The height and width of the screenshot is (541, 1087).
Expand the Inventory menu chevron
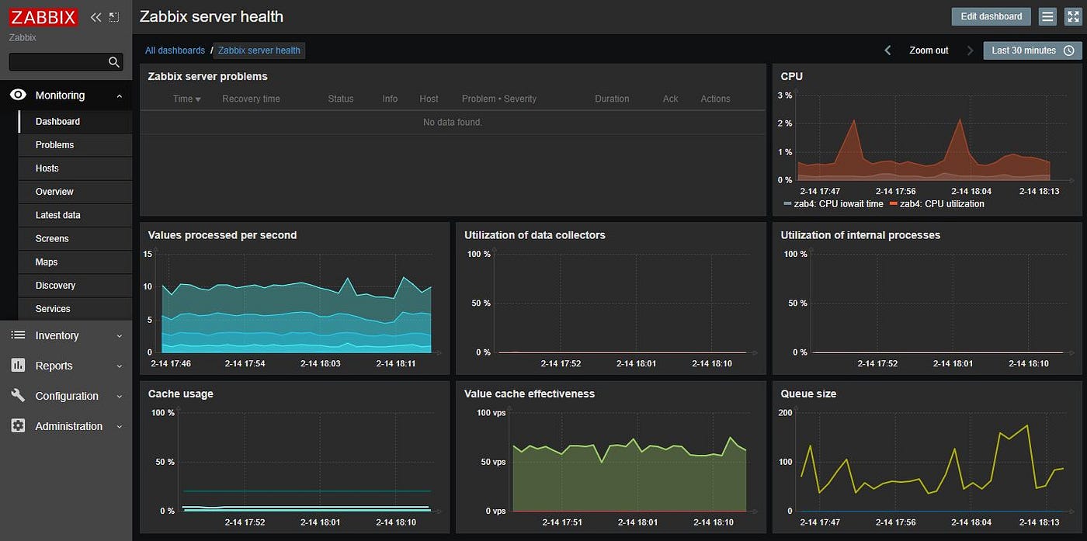tap(119, 336)
